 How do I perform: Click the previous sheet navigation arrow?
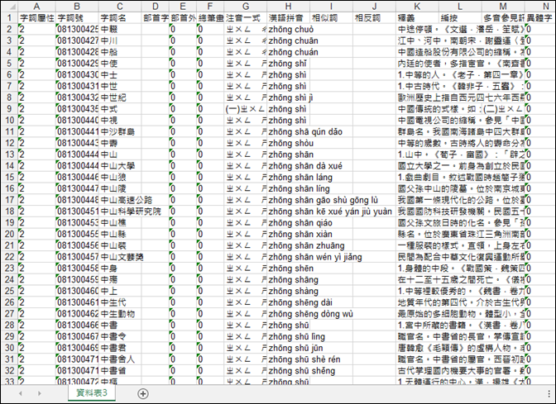click(x=21, y=393)
